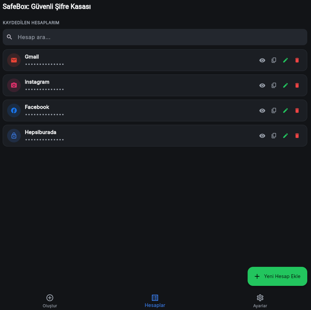Toggle Facebook password visibility
Screen dimensions: 311x310
(x=262, y=110)
